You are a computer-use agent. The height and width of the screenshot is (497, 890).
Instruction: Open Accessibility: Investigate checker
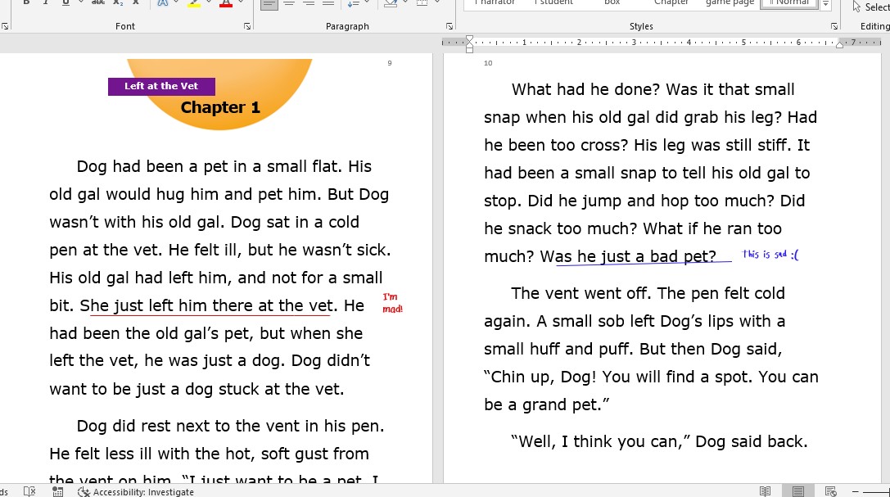136,492
